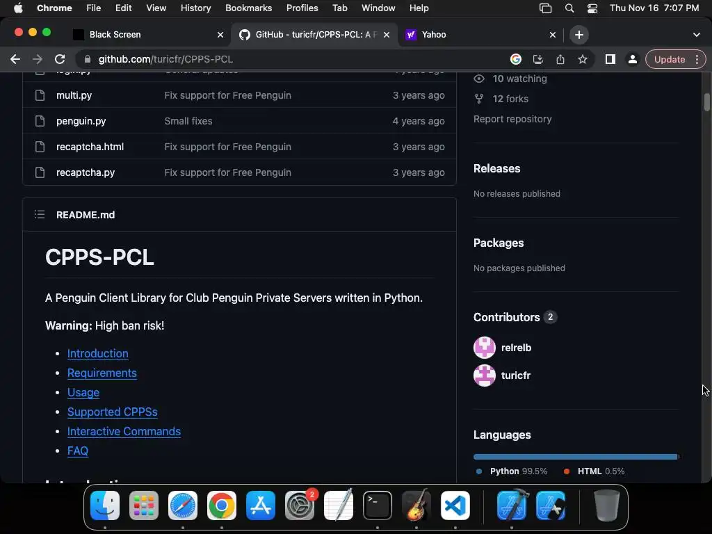Jump to Supported CPPSs section link
Screen dimensions: 712x534
pyautogui.click(x=112, y=412)
